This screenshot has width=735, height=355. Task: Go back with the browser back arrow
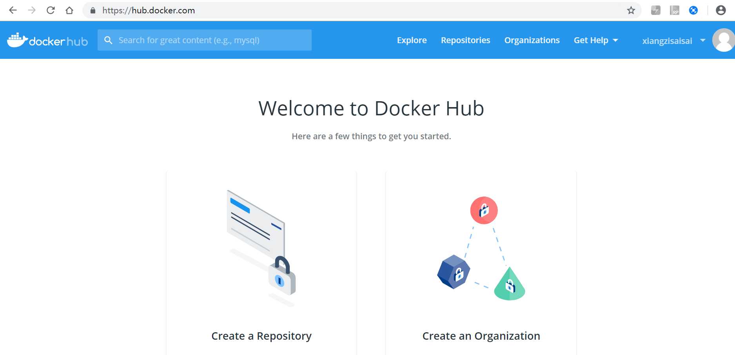click(x=13, y=10)
